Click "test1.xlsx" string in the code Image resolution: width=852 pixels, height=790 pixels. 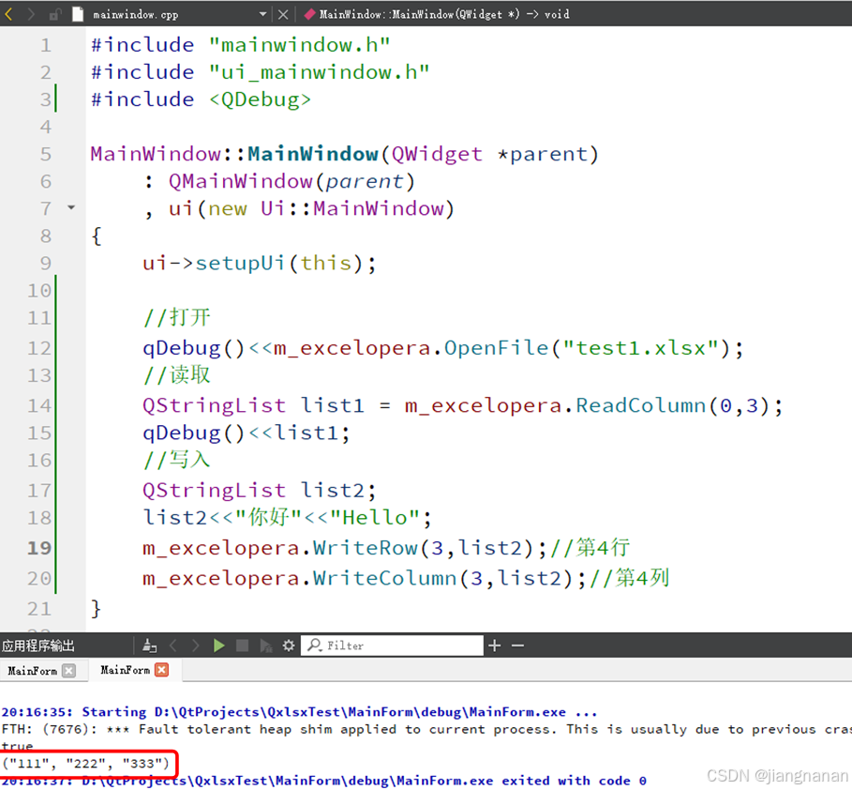(x=641, y=348)
